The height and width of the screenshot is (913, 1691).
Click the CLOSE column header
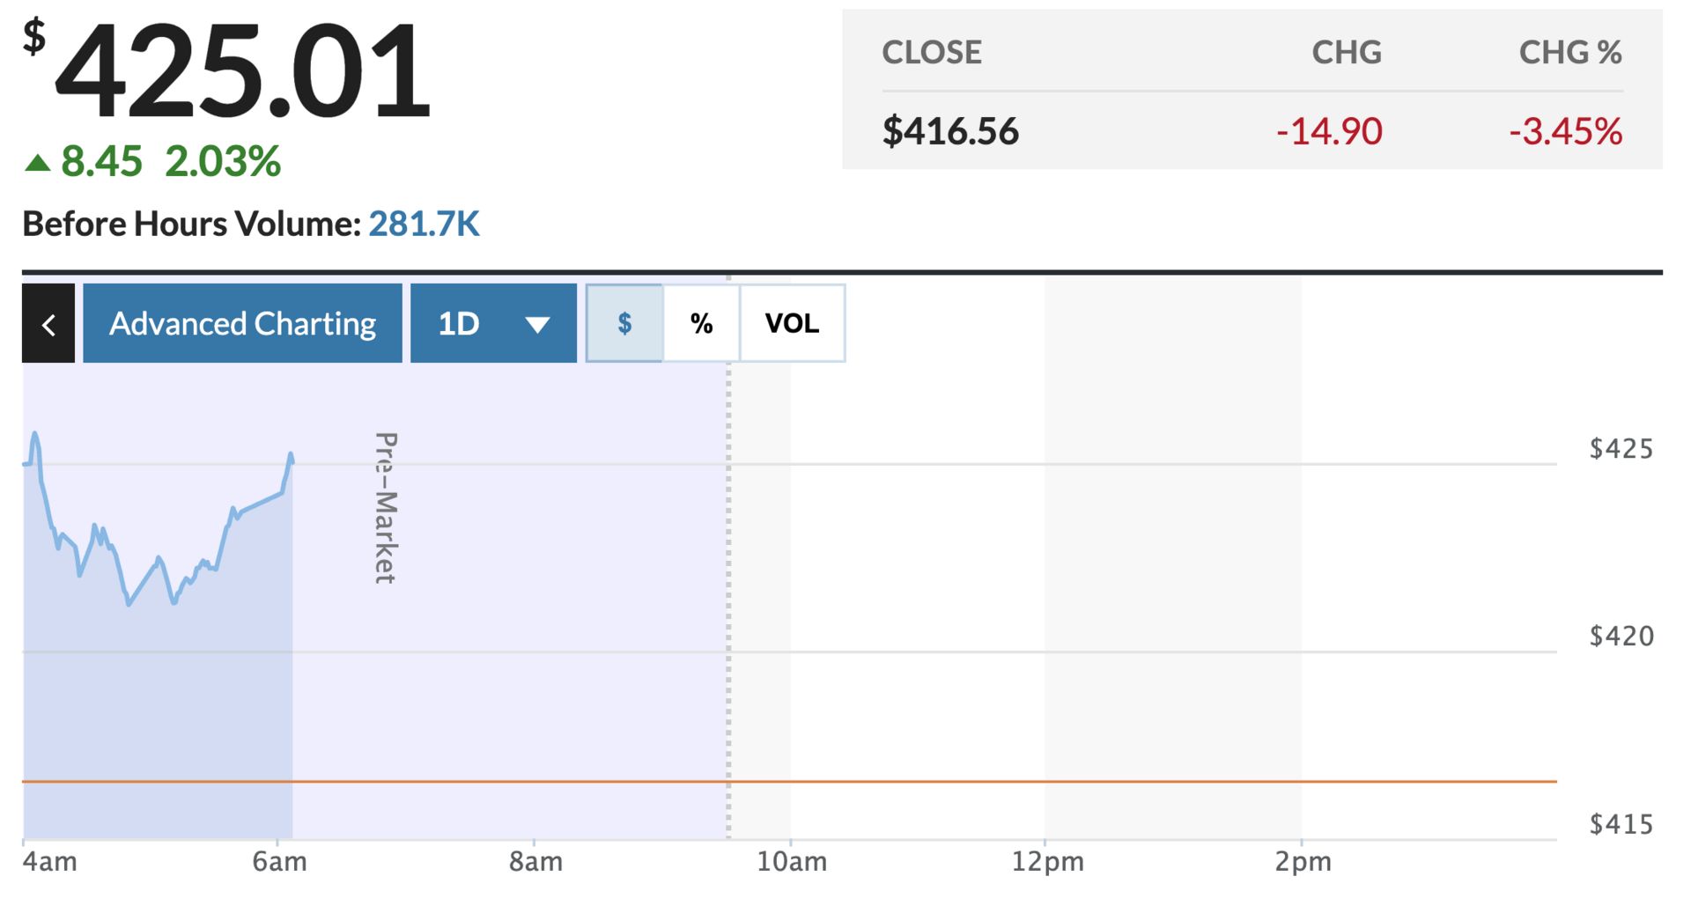click(x=932, y=53)
